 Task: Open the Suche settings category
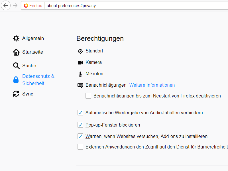click(29, 66)
